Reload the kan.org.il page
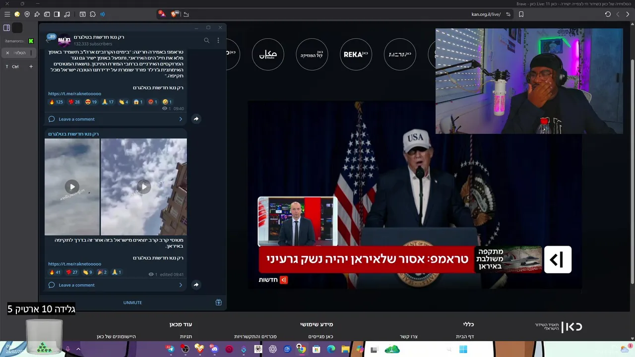 (x=608, y=14)
